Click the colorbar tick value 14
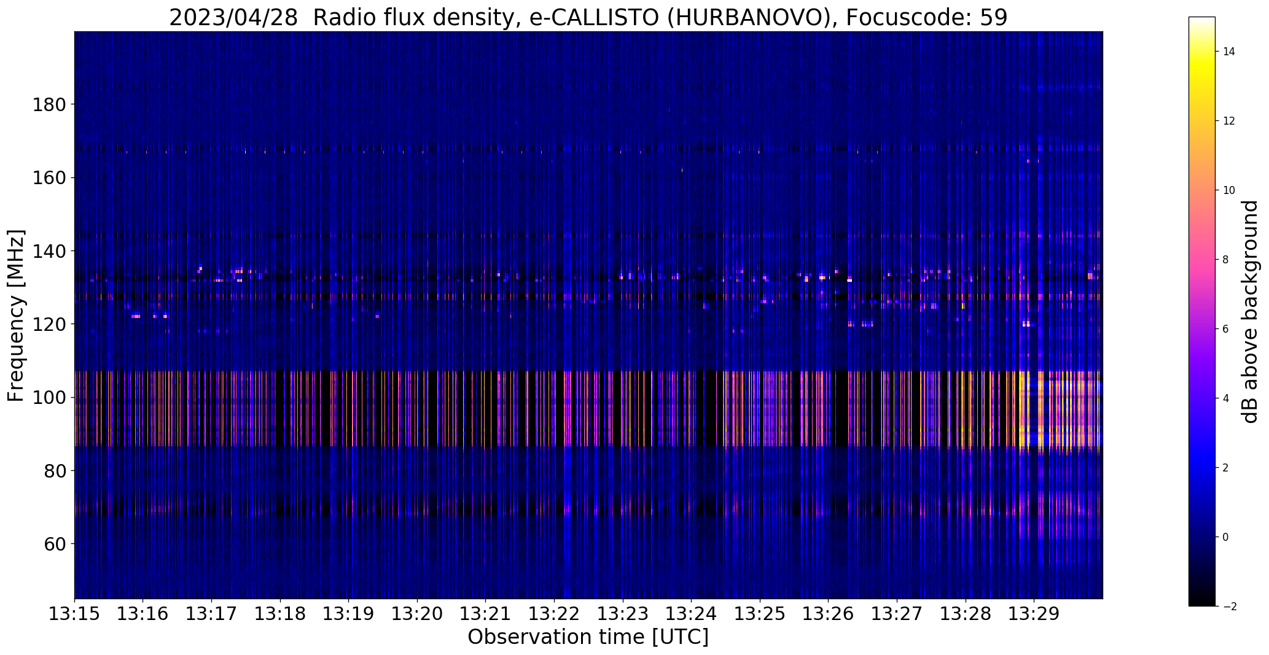The height and width of the screenshot is (655, 1269). pyautogui.click(x=1229, y=52)
